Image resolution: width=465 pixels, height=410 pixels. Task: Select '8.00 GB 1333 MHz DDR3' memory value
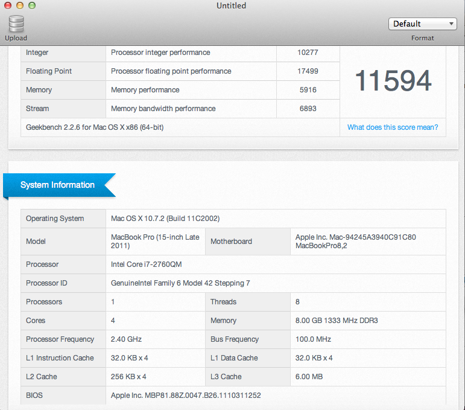[337, 321]
